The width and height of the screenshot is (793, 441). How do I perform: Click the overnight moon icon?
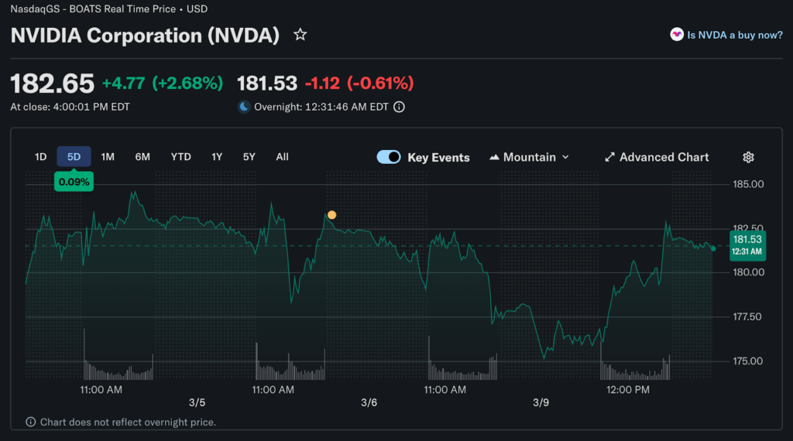click(244, 107)
